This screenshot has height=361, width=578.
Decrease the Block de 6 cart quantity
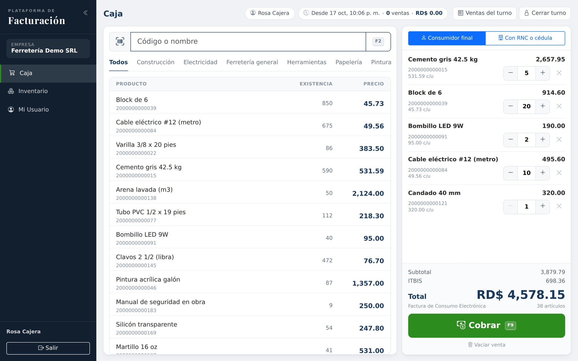tap(511, 106)
